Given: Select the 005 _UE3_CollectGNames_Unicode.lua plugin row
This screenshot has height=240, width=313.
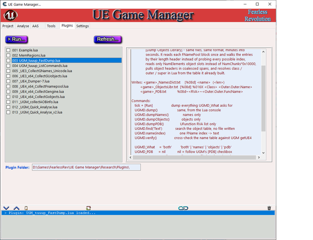Looking at the screenshot, I should tap(67, 71).
